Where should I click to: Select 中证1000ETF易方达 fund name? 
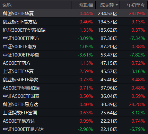coord(23,129)
